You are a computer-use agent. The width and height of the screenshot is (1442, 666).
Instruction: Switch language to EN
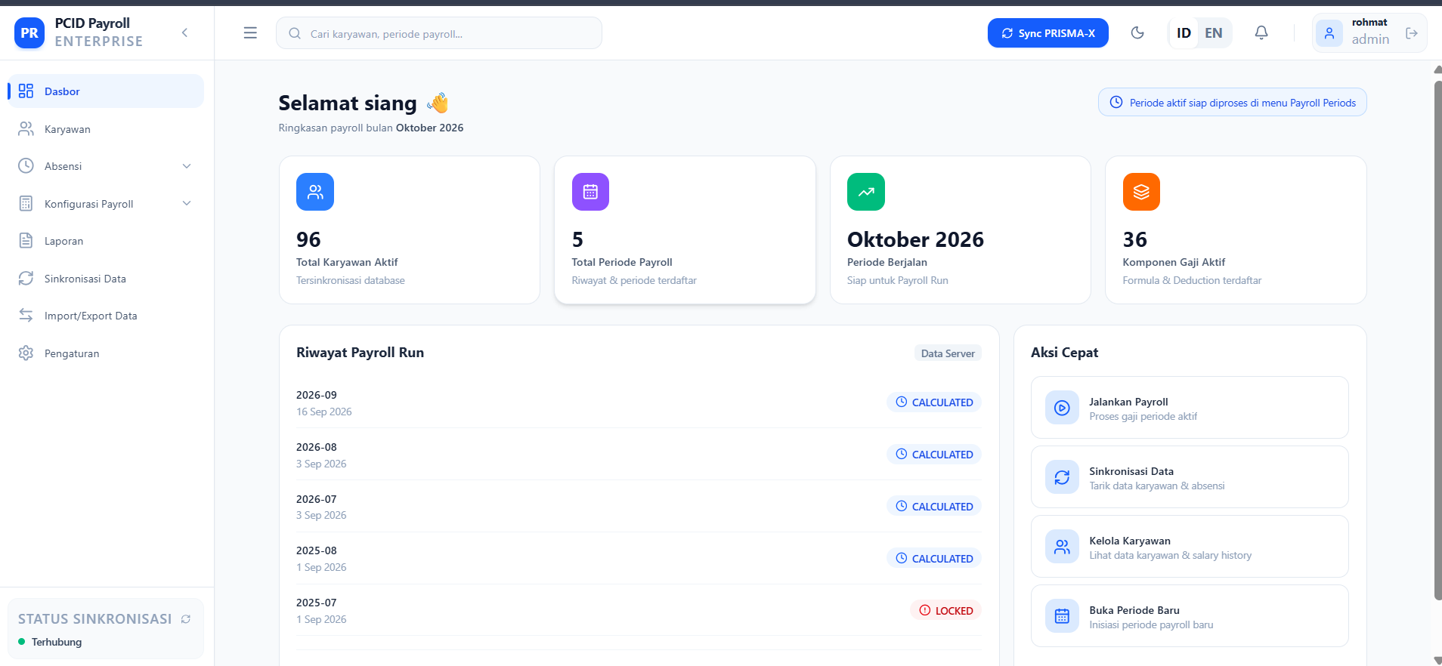pos(1214,33)
